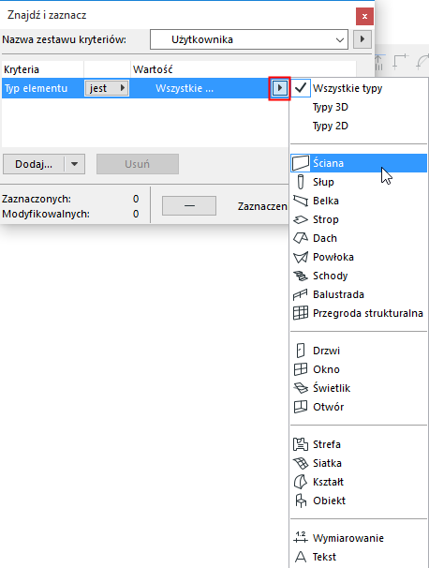Click the minus button beside Zaznaczenie
The width and height of the screenshot is (429, 568).
[x=189, y=206]
